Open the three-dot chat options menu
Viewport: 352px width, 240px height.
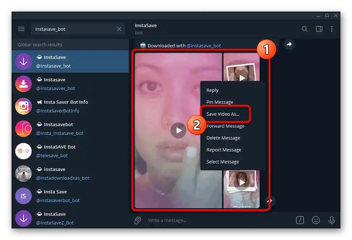331,29
